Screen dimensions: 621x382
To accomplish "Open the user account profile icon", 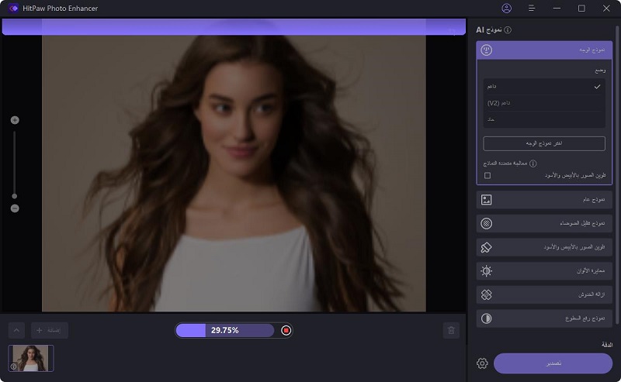I will click(x=507, y=9).
